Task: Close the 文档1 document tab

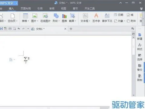Action: 65,29
